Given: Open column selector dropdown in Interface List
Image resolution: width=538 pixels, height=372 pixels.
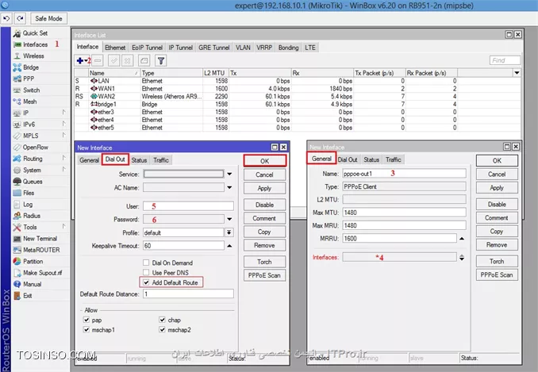Looking at the screenshot, I should tap(517, 73).
